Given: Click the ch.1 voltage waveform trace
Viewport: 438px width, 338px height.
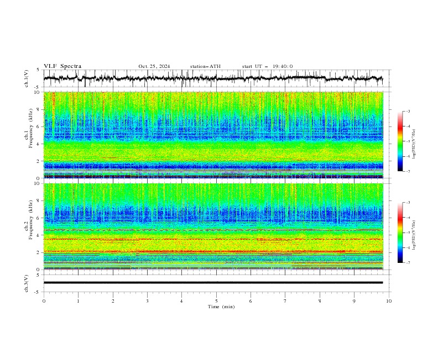Looking at the screenshot, I should tap(213, 78).
